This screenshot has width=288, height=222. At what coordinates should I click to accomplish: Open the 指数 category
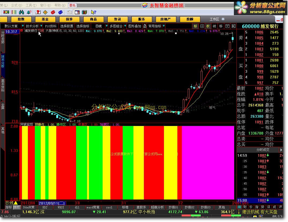click(x=21, y=19)
